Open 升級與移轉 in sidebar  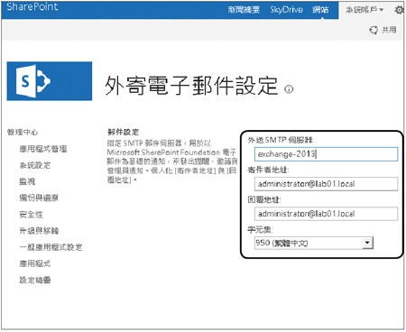tap(39, 231)
